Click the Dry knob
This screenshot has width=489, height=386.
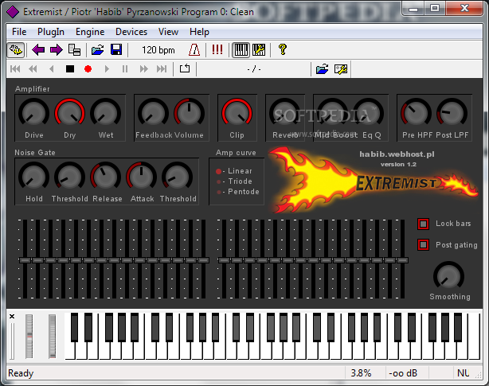[x=69, y=113]
